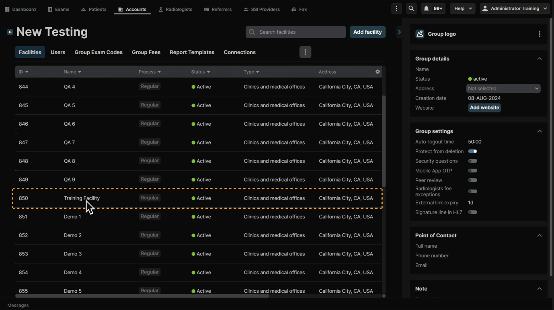The height and width of the screenshot is (310, 554).
Task: Select the Facilities tab
Action: click(x=30, y=52)
